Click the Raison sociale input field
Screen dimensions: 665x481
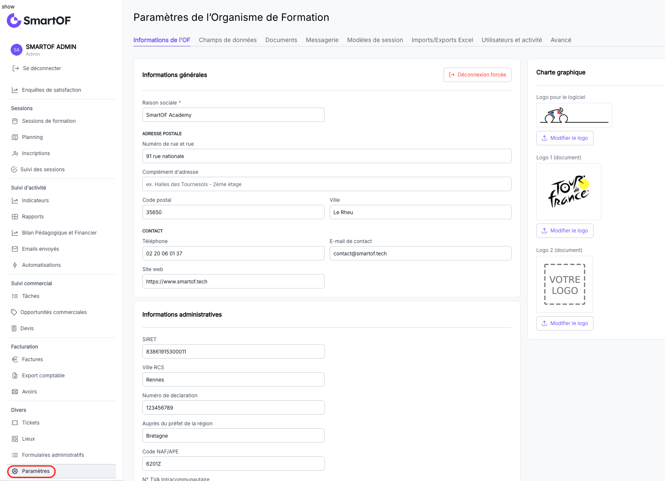[x=233, y=115]
